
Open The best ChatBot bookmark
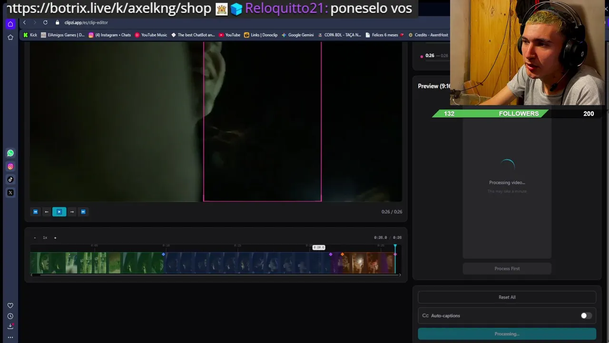pyautogui.click(x=193, y=35)
